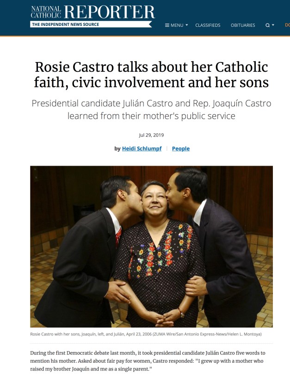
Task: Click the search magnifier icon
Action: tap(267, 25)
